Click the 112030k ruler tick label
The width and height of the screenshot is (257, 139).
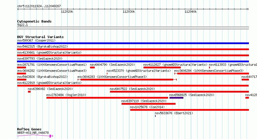point(129,12)
